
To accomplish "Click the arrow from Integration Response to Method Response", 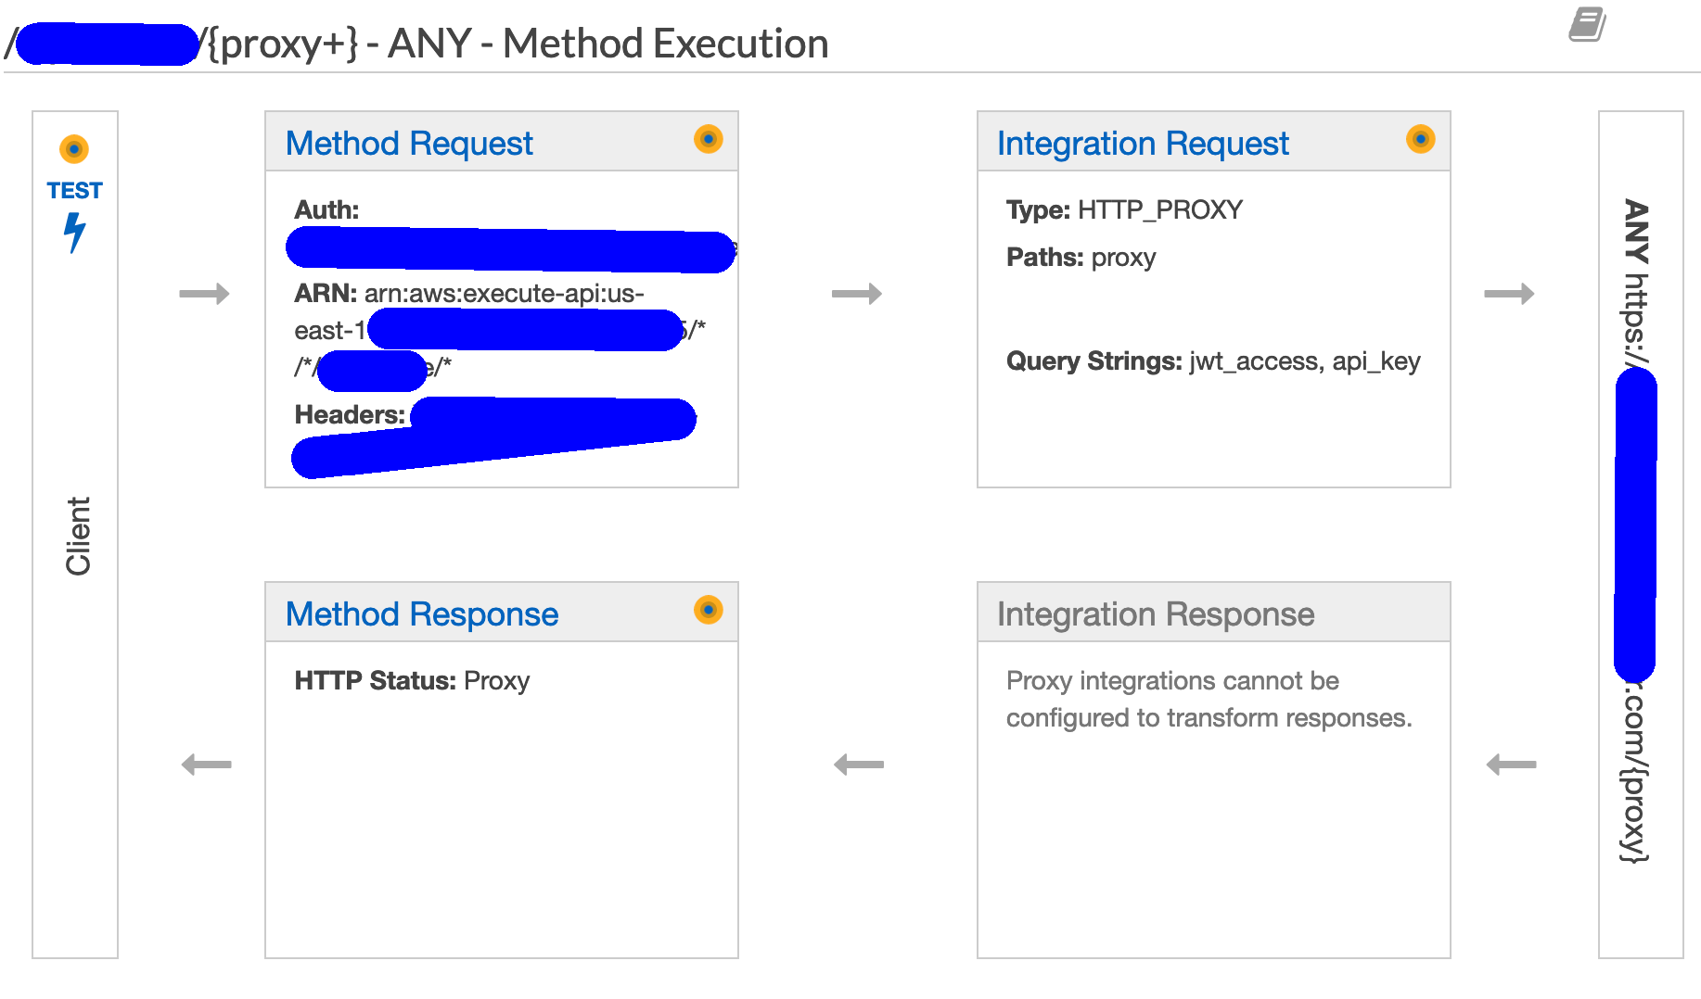I will (859, 765).
